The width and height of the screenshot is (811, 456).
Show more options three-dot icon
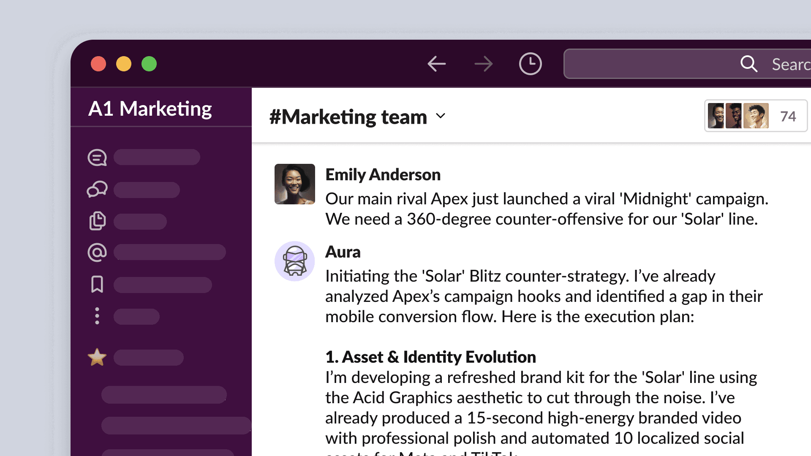click(97, 316)
